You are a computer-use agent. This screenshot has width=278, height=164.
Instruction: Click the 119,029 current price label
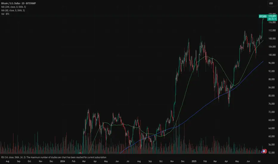click(x=272, y=16)
